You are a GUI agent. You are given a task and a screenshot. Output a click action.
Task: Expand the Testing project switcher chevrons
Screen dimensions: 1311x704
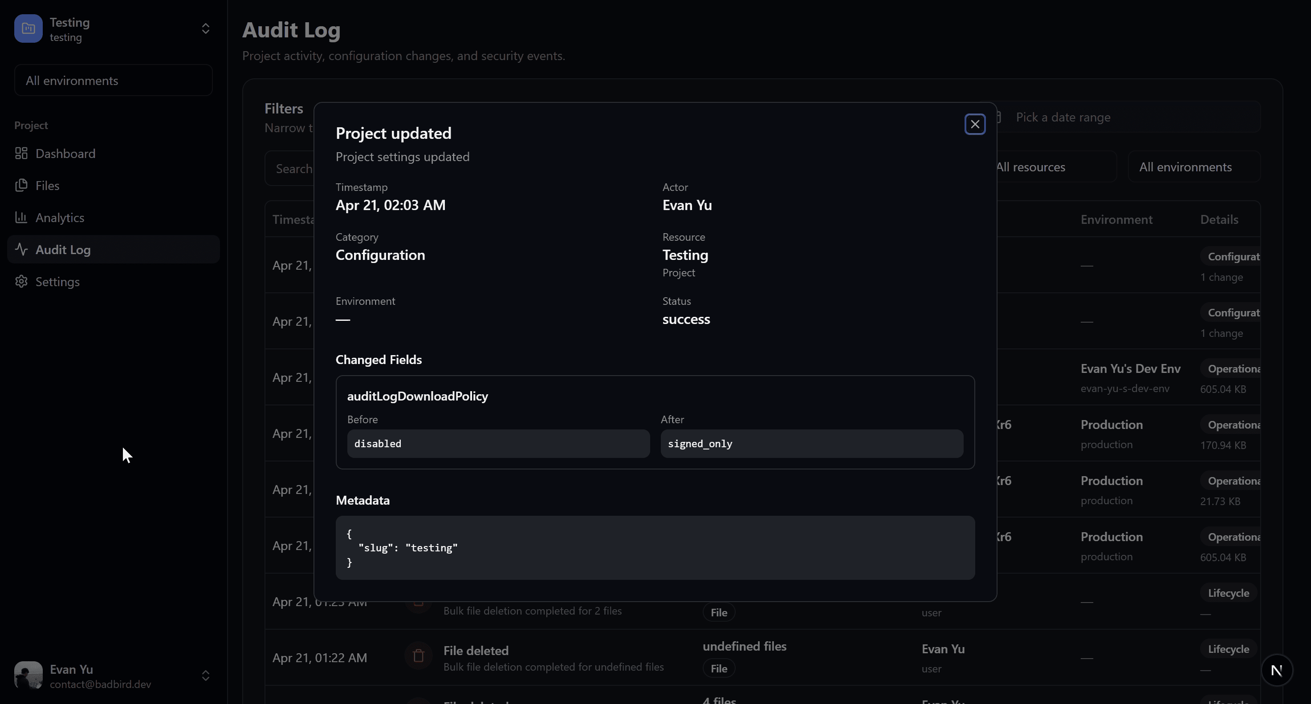click(206, 28)
